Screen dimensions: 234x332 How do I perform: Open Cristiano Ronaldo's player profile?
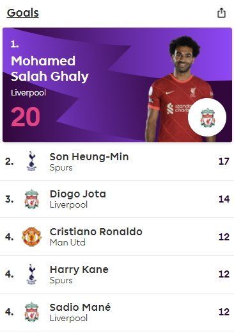tap(96, 232)
